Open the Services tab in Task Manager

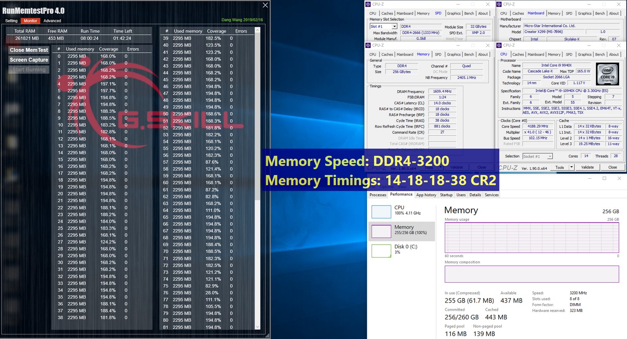click(491, 195)
